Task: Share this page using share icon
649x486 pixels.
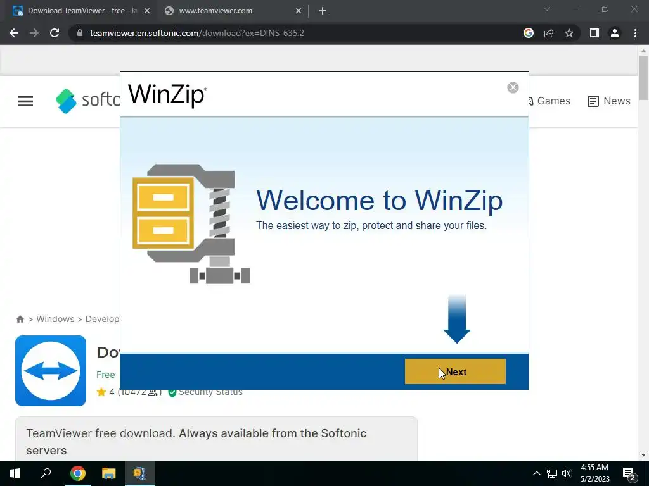Action: [549, 33]
